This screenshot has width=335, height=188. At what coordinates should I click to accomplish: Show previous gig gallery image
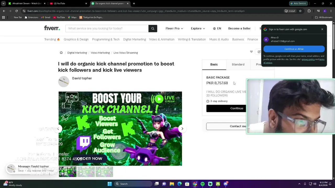coord(58,128)
